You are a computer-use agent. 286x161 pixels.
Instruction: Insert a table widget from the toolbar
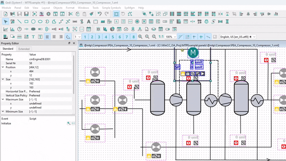pos(151,22)
